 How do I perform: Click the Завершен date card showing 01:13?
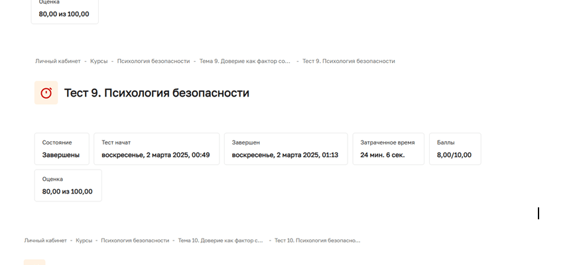click(x=285, y=149)
